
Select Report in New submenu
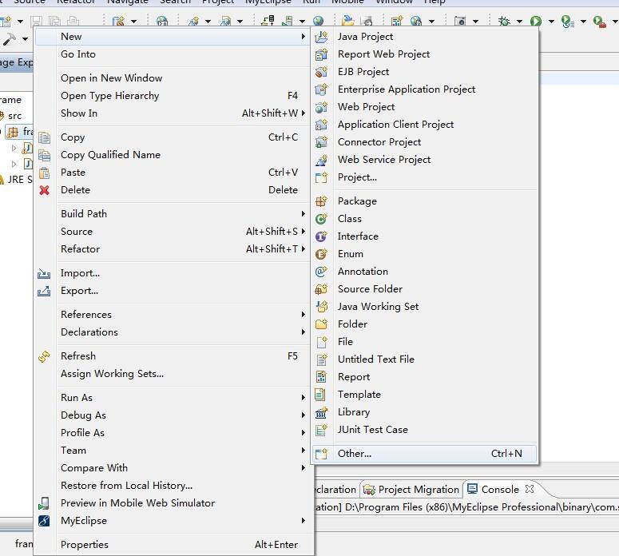(x=424, y=377)
